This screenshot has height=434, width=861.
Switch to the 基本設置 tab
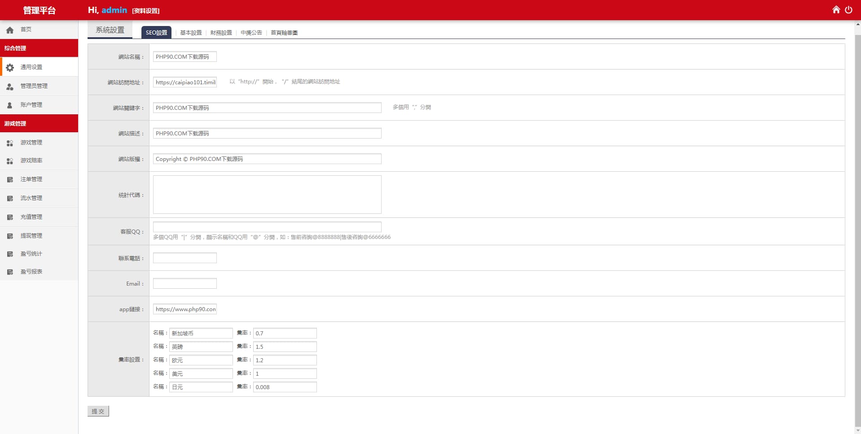coord(191,33)
